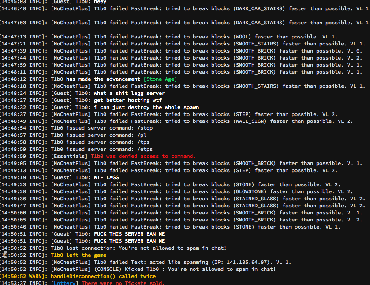Click the highlighted cursor in the 14:50:52 timestamp
This screenshot has height=285, width=370.
[x=6, y=255]
